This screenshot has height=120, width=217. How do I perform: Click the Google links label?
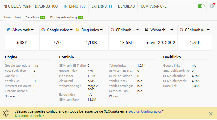tap(172, 66)
